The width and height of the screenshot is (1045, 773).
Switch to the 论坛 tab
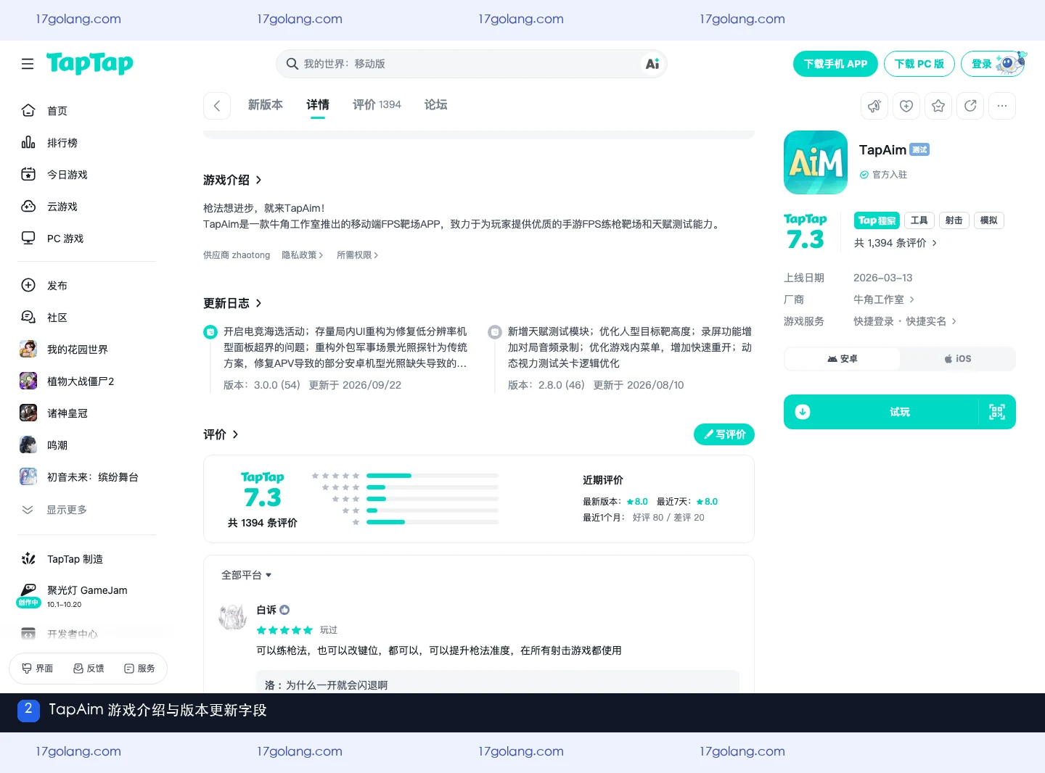pyautogui.click(x=435, y=105)
